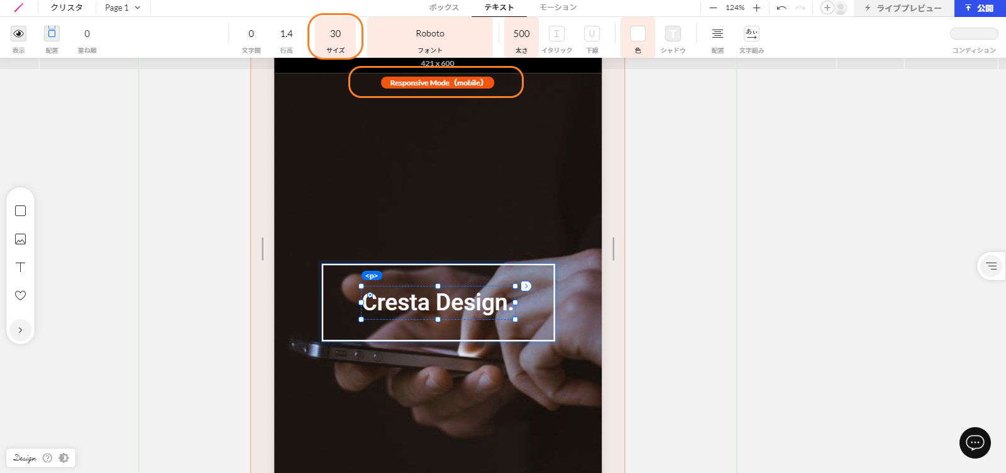Viewport: 1006px width, 473px height.
Task: Redo the action
Action: coord(800,8)
